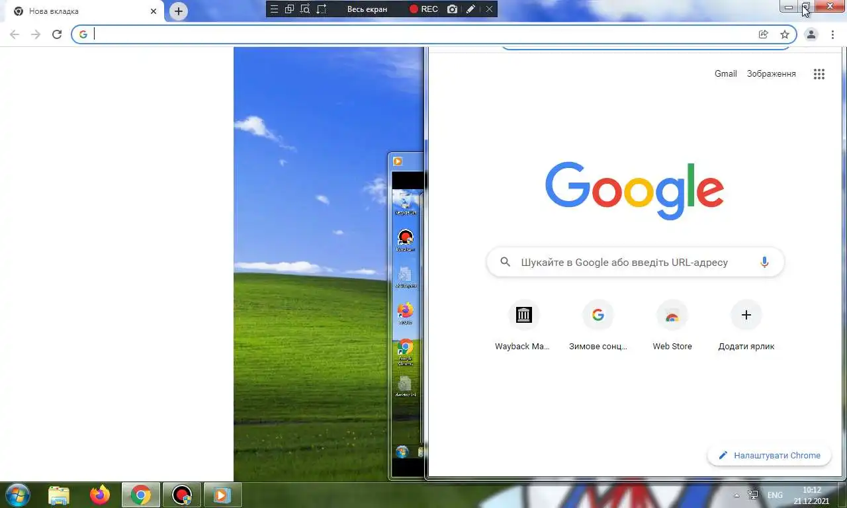Select the window capture mode icon
This screenshot has width=847, height=508.
289,9
